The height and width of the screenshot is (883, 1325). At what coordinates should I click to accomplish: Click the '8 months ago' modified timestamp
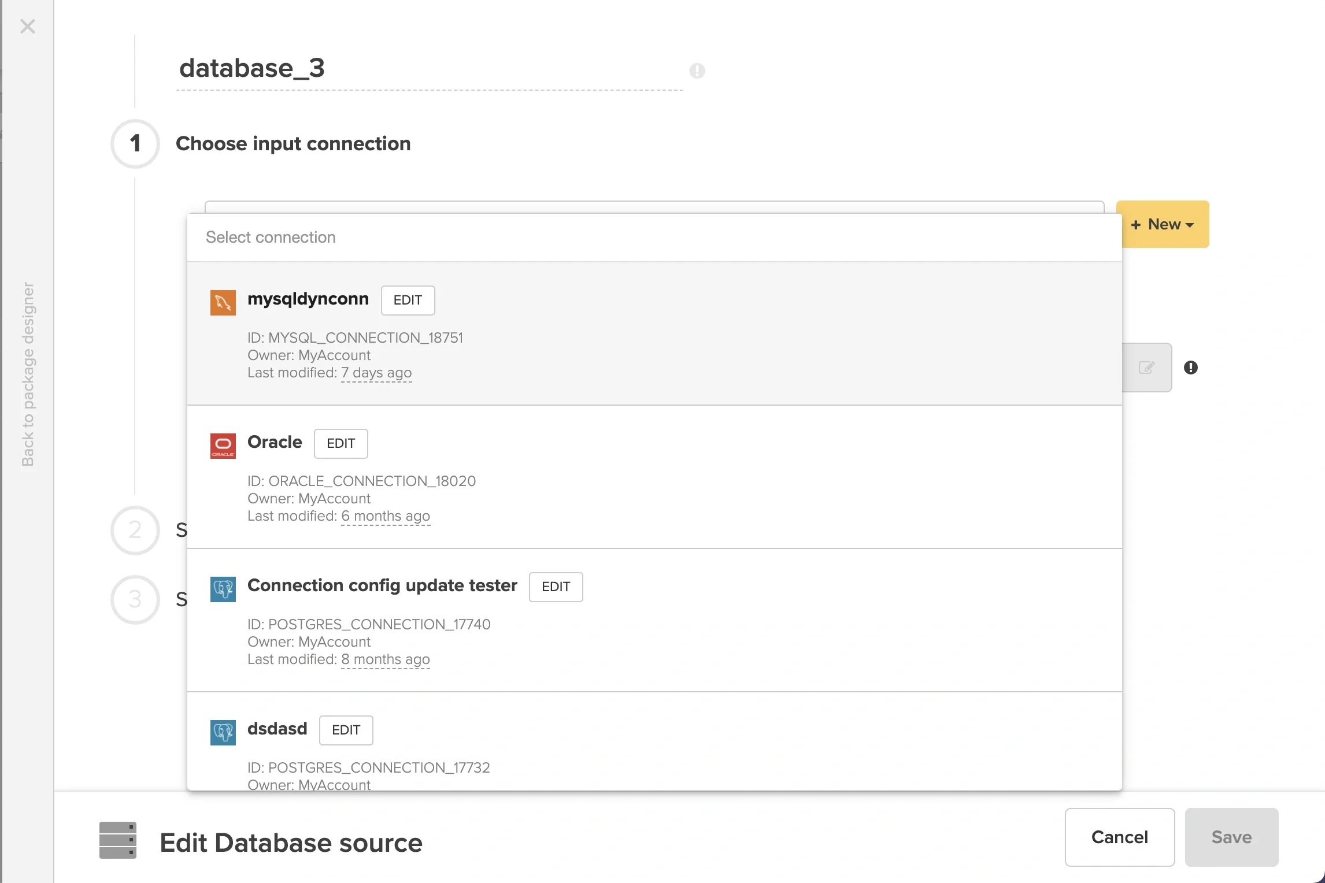tap(386, 659)
